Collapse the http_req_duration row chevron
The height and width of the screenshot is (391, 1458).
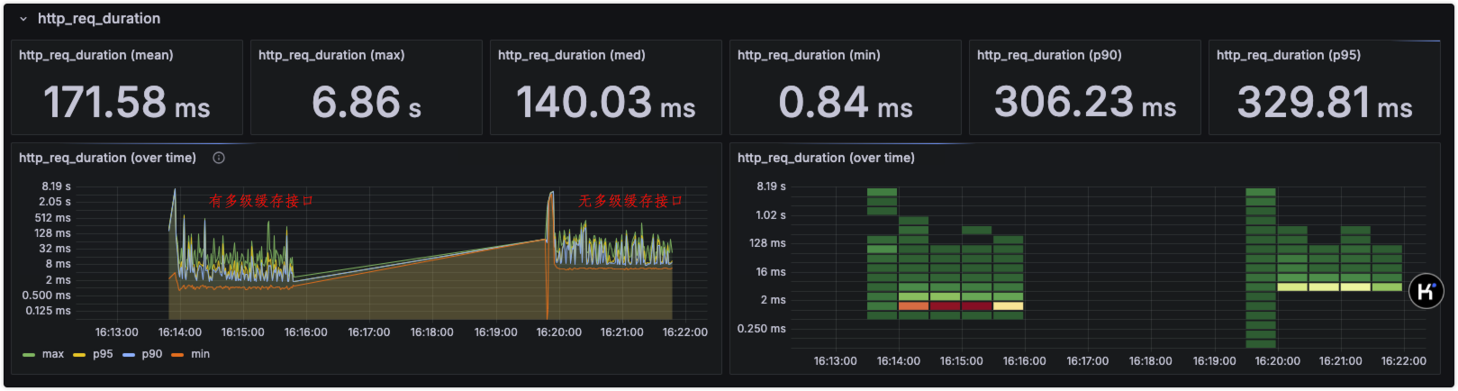[x=23, y=19]
